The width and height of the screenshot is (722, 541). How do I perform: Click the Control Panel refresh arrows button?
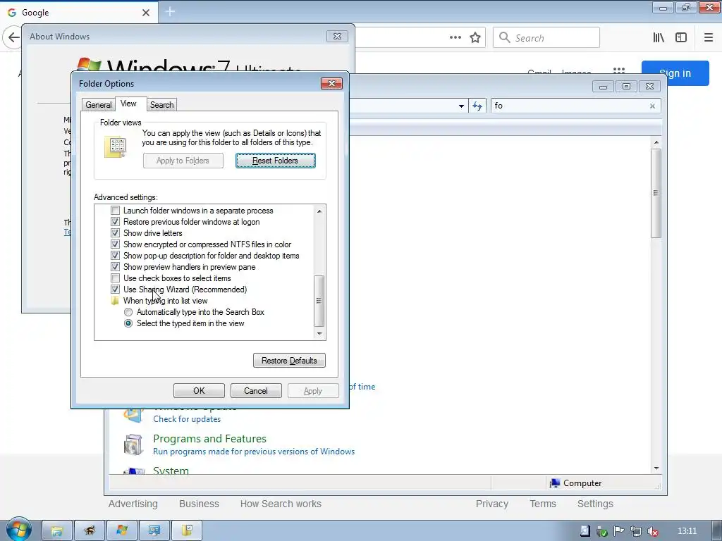(477, 106)
